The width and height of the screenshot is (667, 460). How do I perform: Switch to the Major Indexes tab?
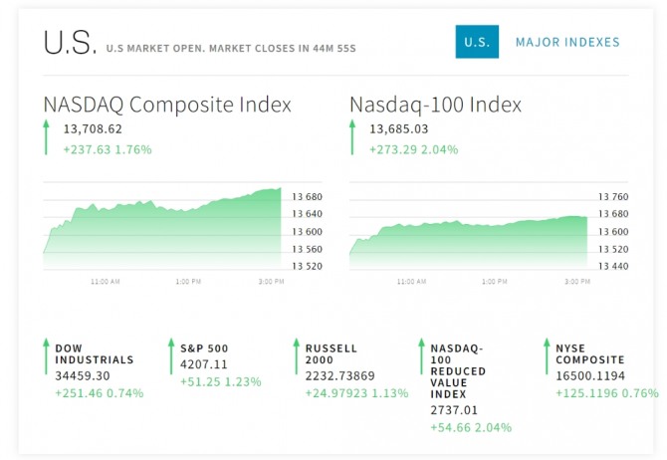tap(567, 42)
